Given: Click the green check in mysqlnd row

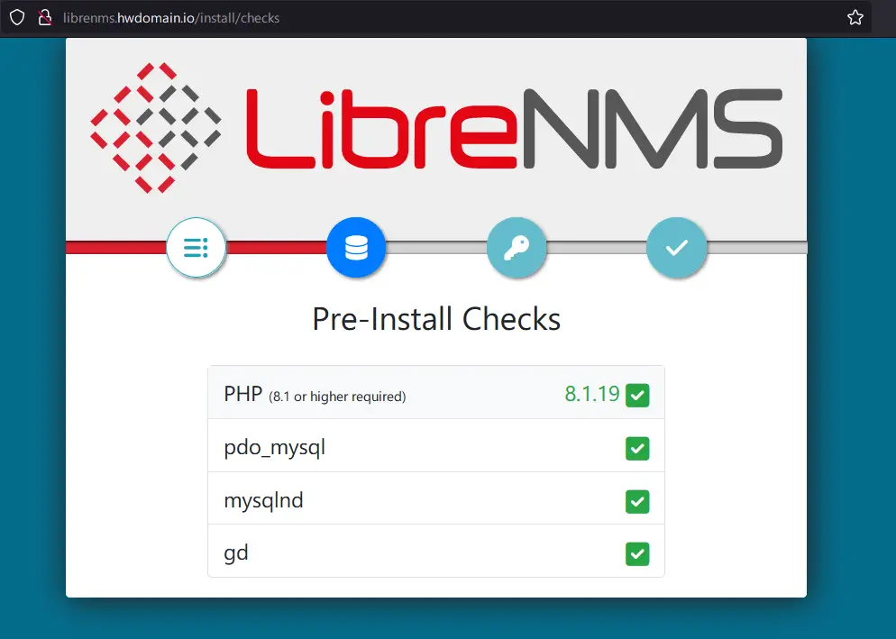Looking at the screenshot, I should (x=637, y=501).
